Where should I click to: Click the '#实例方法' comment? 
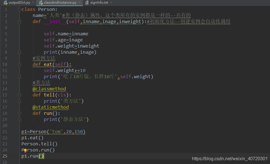pyautogui.click(x=44, y=58)
